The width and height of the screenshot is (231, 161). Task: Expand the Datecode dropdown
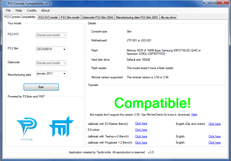pos(51,63)
